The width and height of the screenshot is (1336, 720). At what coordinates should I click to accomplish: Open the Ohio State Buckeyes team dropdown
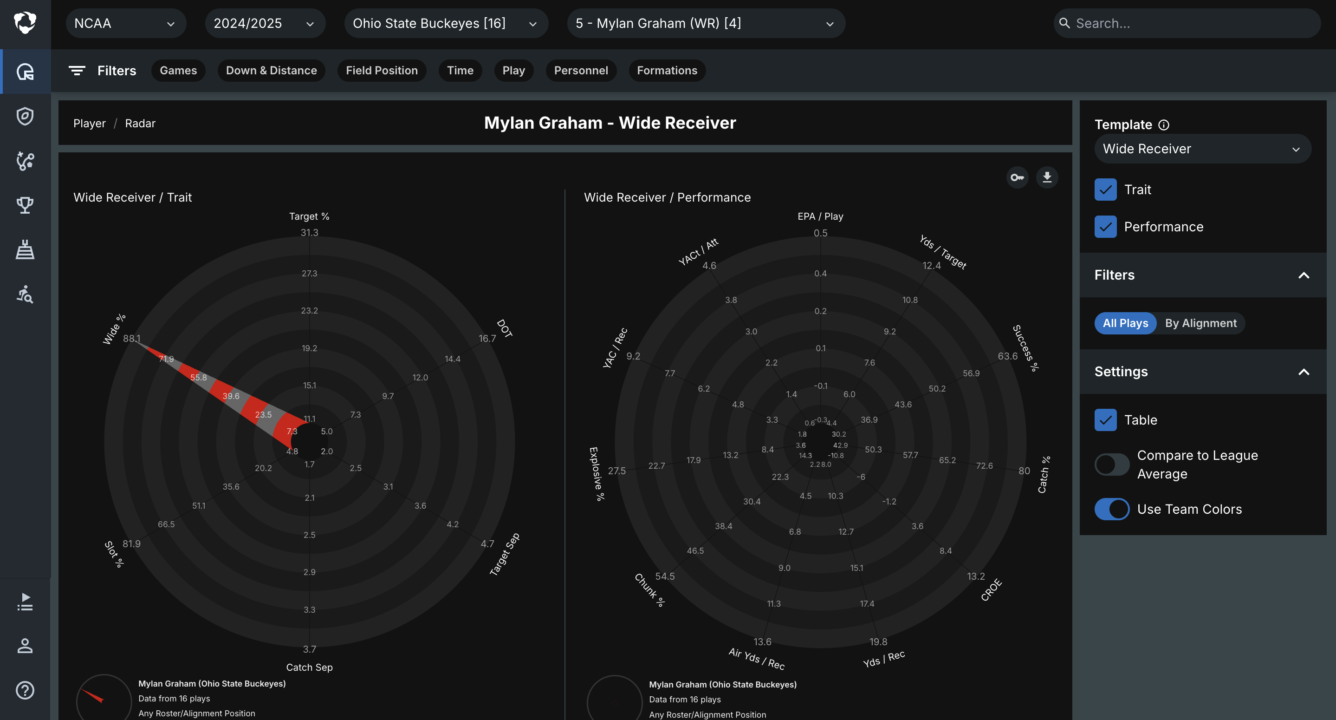pos(446,23)
